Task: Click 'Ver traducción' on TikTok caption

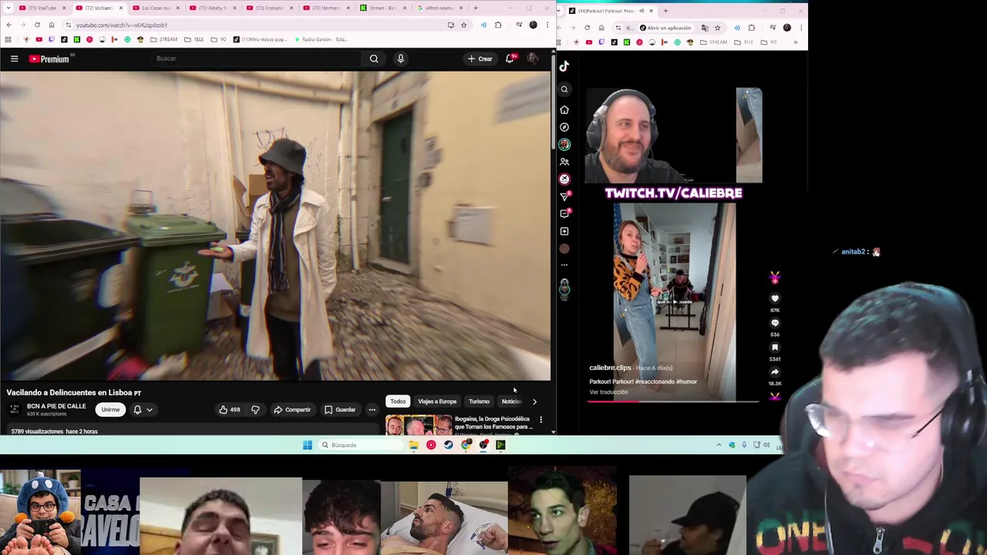Action: point(608,392)
